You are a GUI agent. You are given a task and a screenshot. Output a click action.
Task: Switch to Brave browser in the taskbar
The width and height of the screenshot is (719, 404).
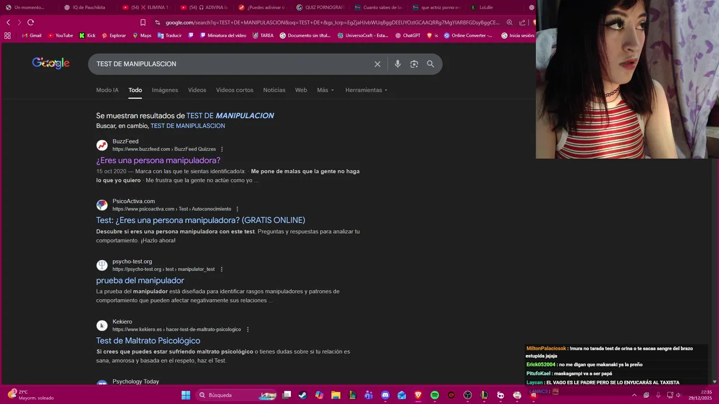click(418, 395)
